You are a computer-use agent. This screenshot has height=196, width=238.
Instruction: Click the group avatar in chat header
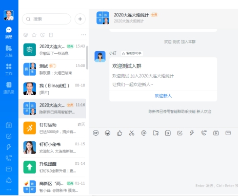pyautogui.click(x=103, y=18)
